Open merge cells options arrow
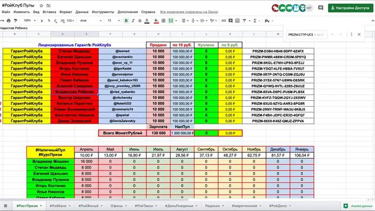The height and width of the screenshot is (211, 375). (x=176, y=21)
